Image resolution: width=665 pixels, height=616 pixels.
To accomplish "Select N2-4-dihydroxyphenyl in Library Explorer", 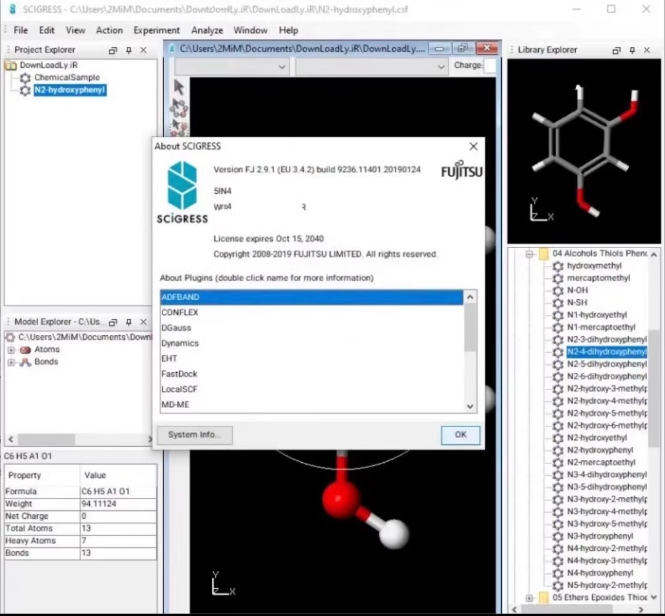I will pyautogui.click(x=607, y=352).
